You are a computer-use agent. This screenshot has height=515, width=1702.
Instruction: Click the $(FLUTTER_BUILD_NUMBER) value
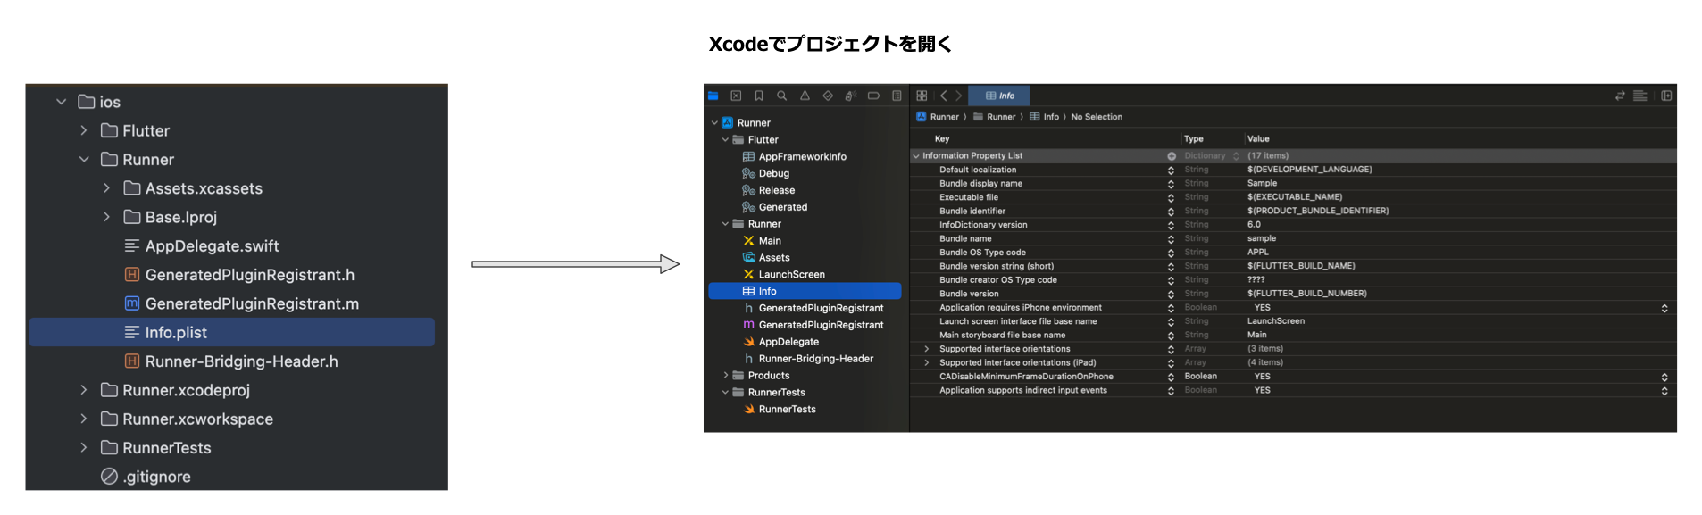1307,294
